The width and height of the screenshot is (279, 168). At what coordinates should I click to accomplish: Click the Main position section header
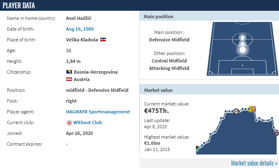pos(209,17)
